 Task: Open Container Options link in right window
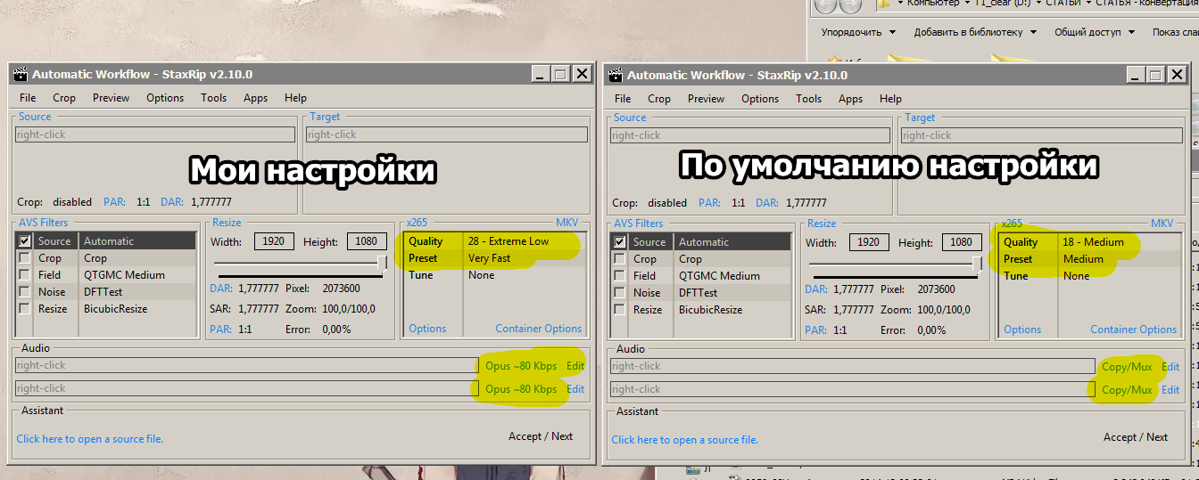[1134, 329]
